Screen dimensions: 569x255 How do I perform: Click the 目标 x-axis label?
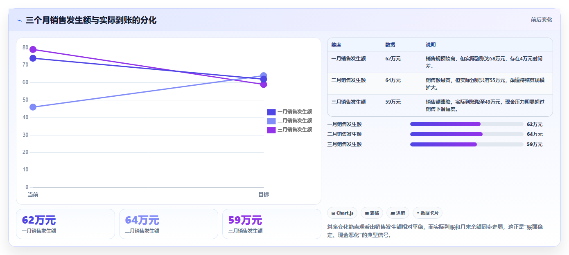[x=264, y=195]
